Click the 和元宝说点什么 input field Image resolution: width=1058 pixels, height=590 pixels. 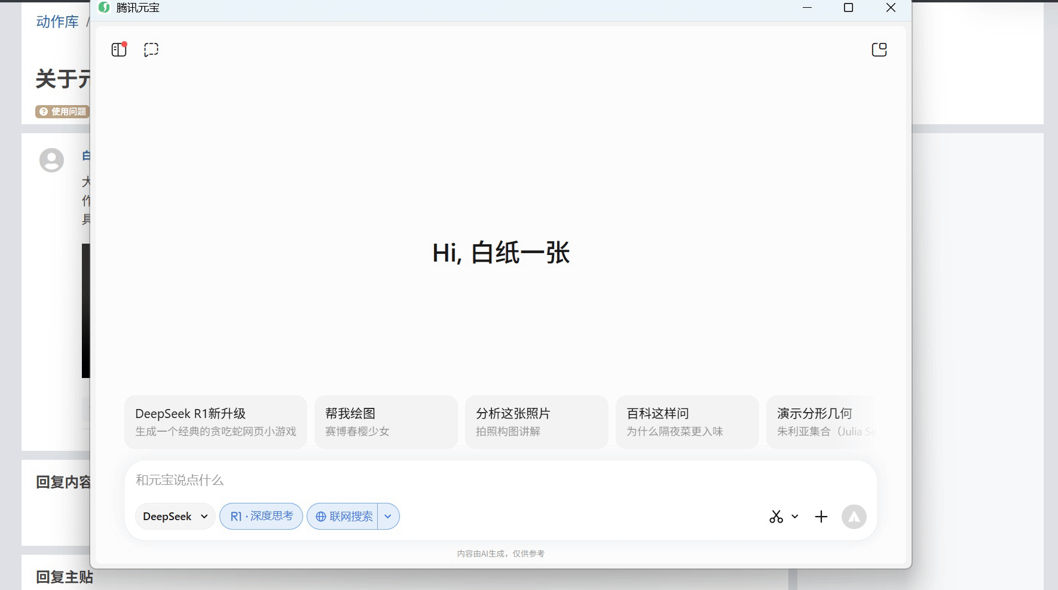click(501, 480)
